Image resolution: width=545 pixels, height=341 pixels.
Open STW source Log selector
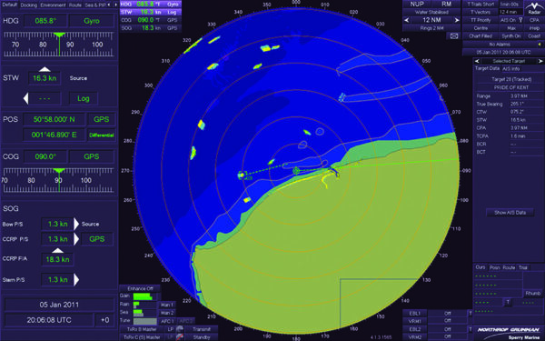coord(83,98)
